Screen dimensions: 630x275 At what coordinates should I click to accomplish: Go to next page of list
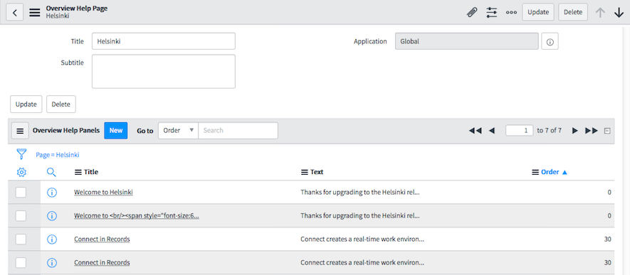coord(575,131)
